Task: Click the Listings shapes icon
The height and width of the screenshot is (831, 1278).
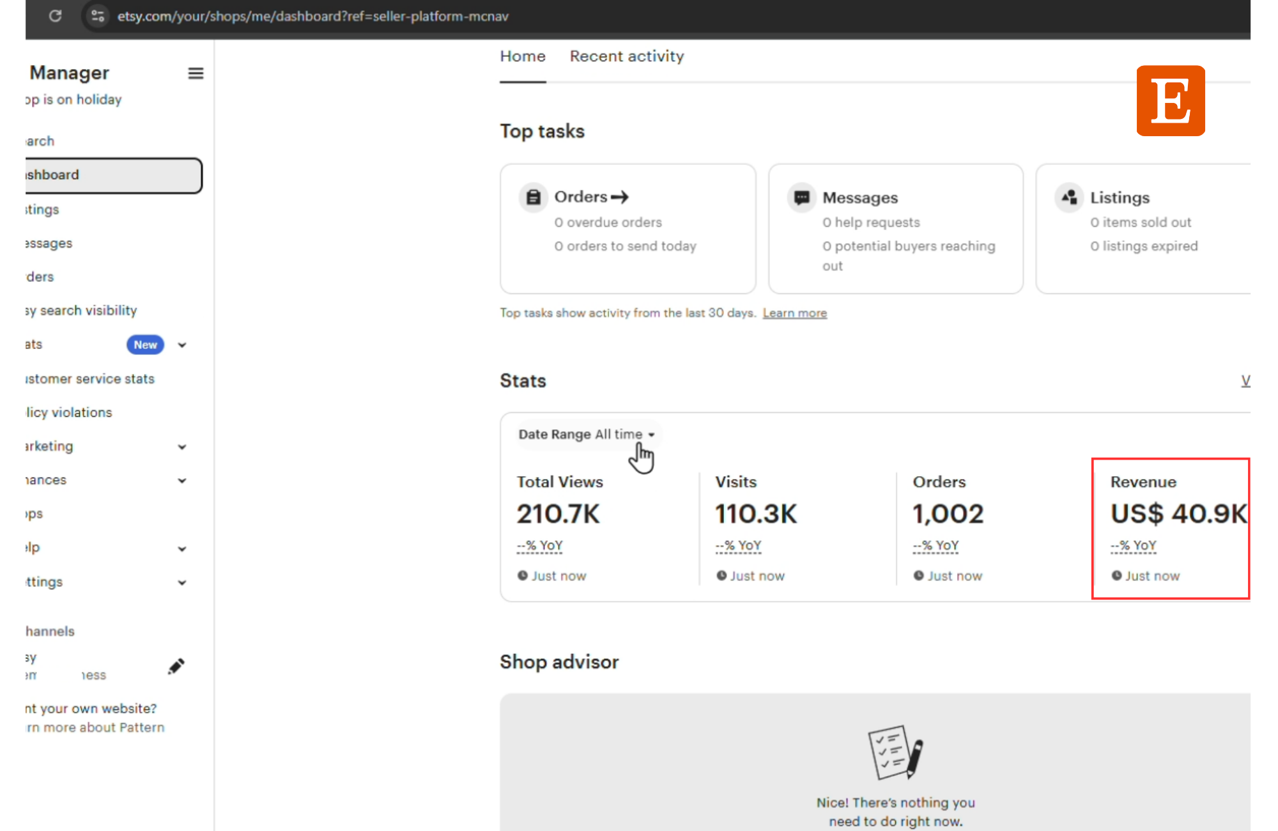Action: point(1069,198)
